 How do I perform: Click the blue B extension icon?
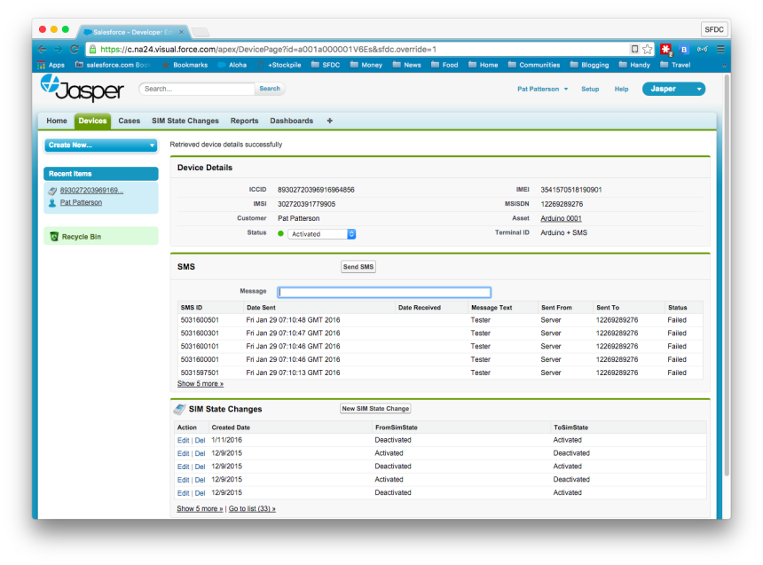(684, 49)
